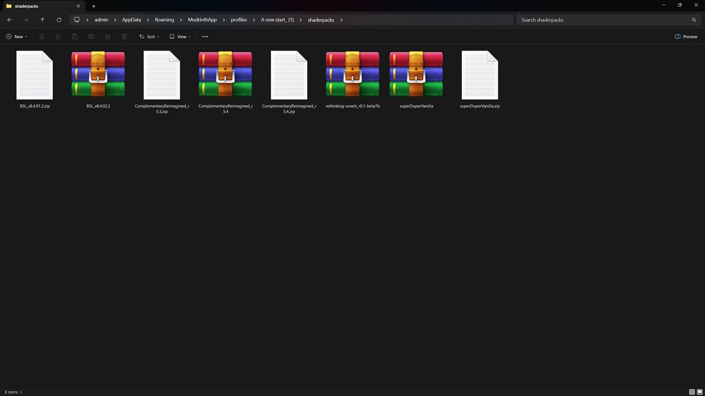Screen dimensions: 705x396
Task: Go to the admin breadcrumb folder
Action: click(101, 20)
